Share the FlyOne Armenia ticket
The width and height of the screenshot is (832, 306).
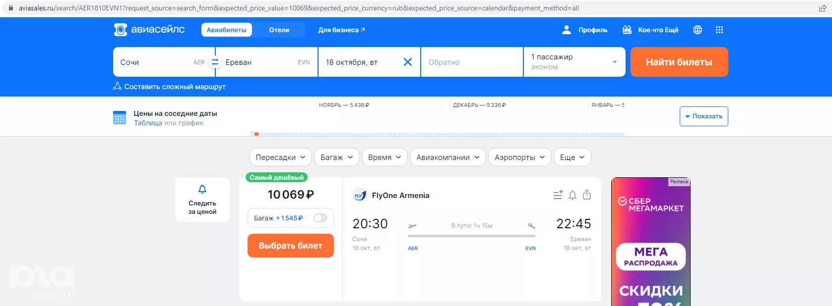click(x=587, y=195)
